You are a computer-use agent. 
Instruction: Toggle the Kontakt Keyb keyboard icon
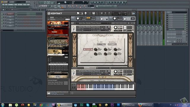pyautogui.click(x=94, y=13)
